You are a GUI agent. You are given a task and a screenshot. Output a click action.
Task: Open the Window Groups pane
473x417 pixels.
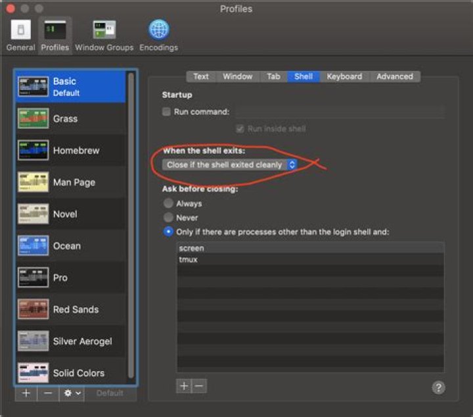[x=104, y=35]
